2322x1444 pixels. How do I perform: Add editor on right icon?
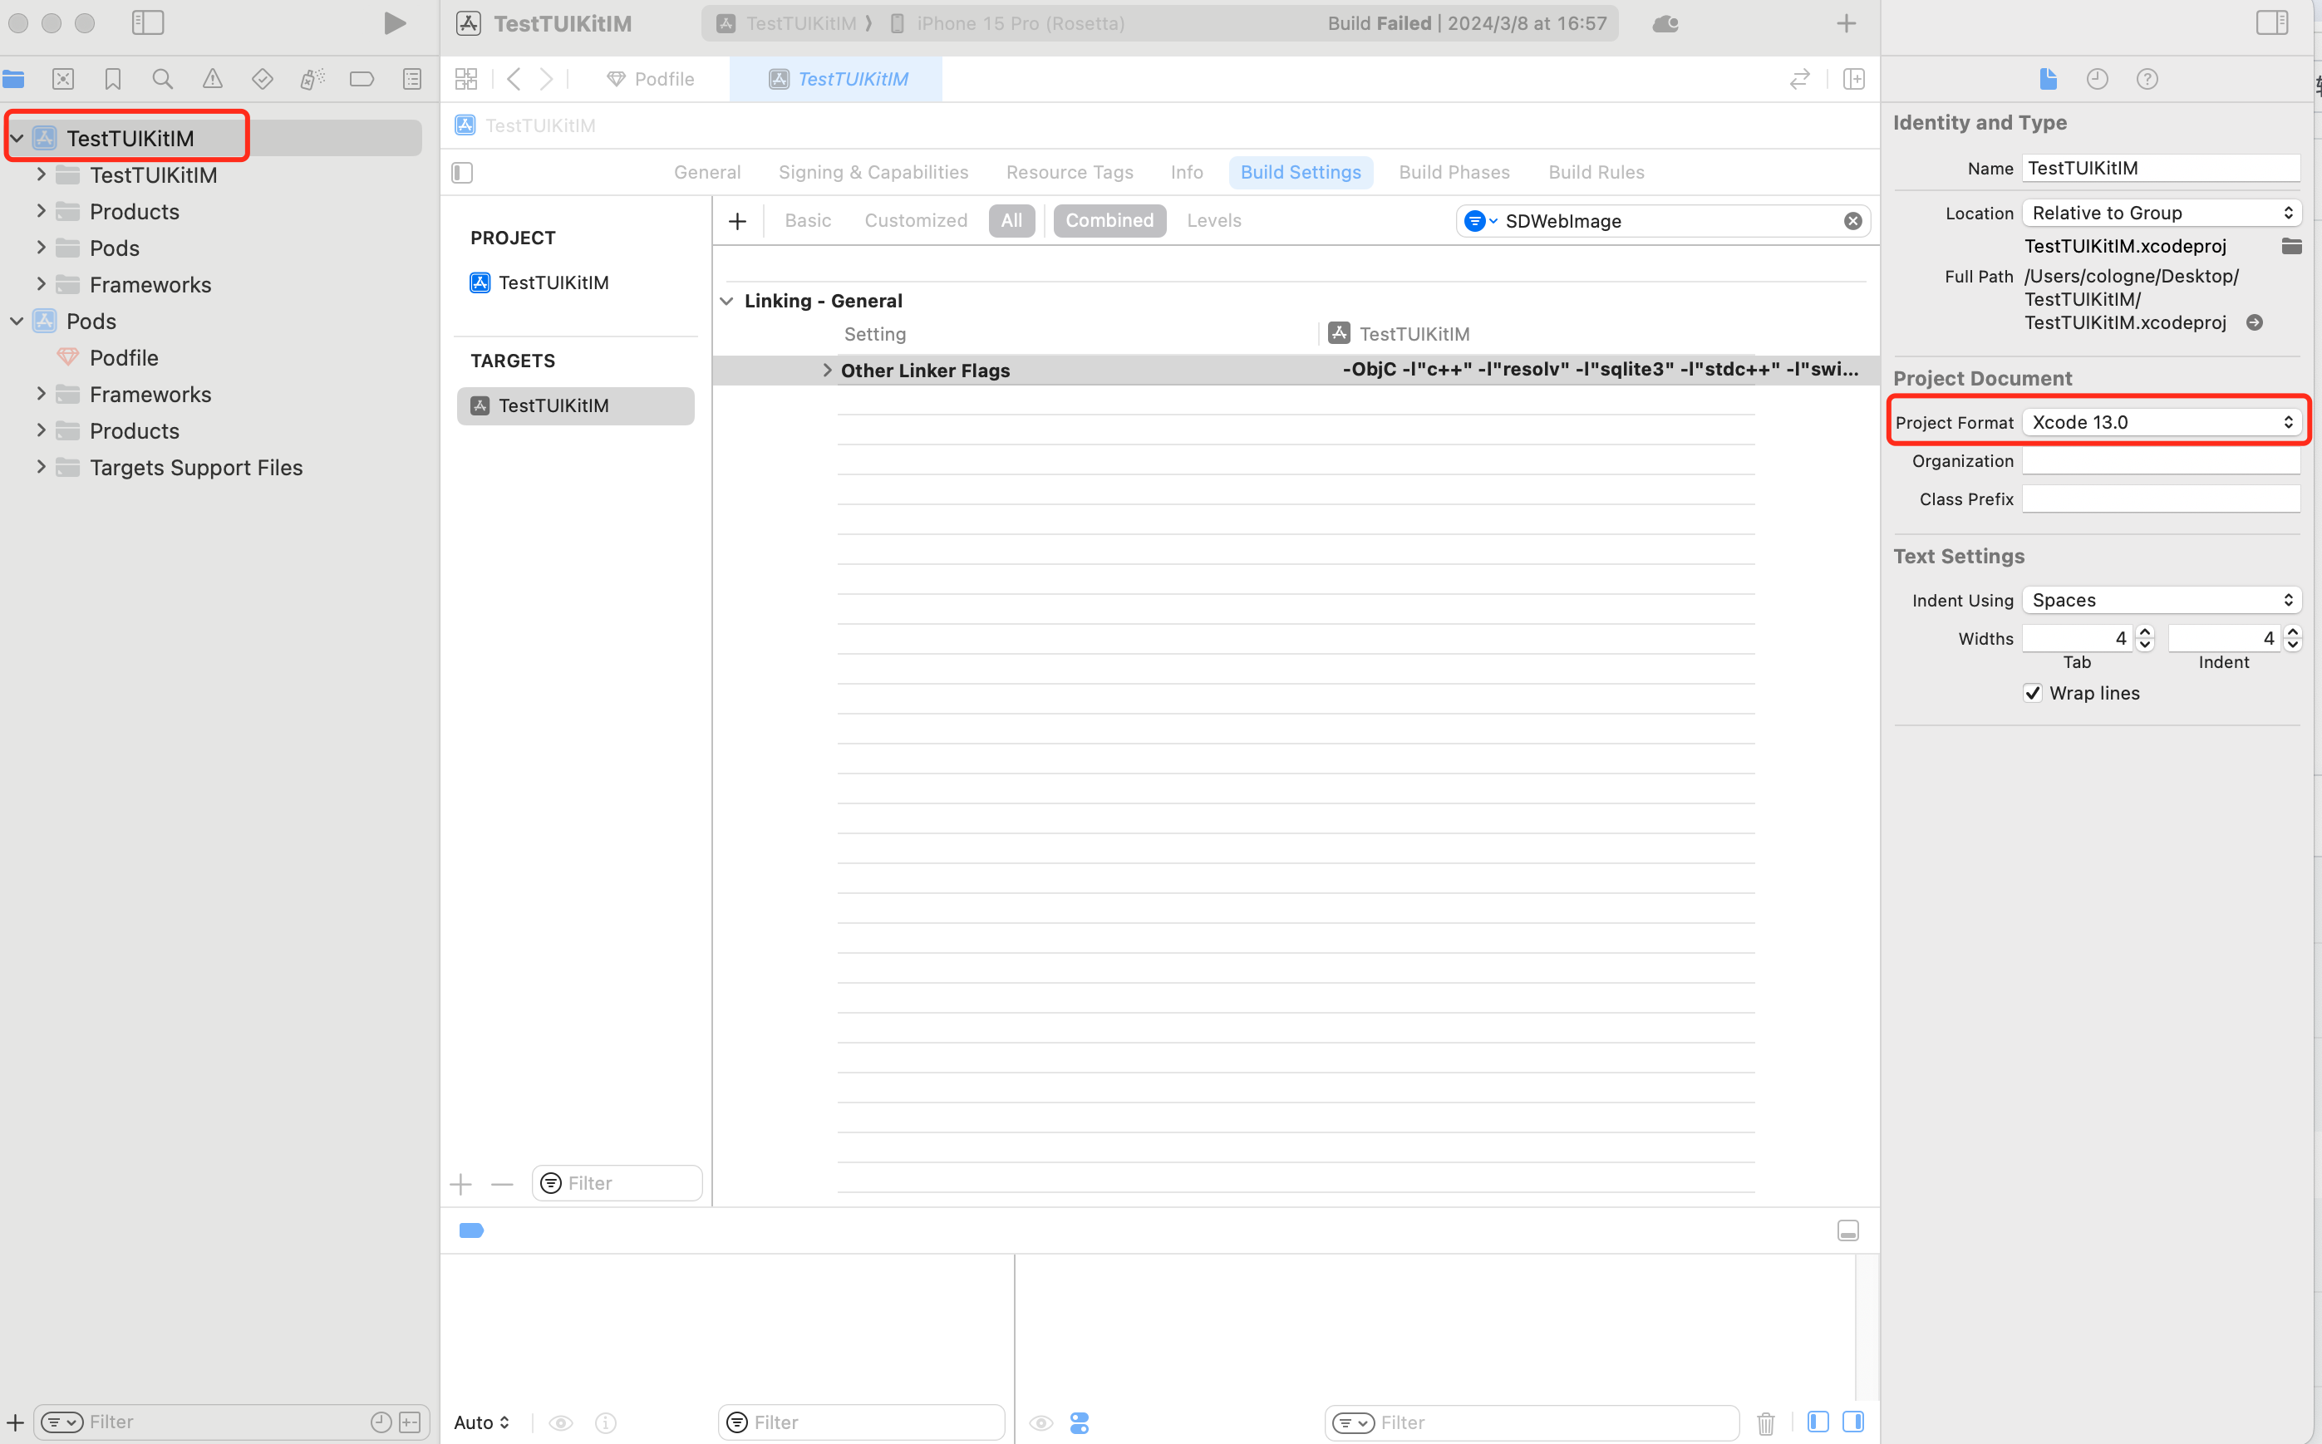tap(1853, 79)
